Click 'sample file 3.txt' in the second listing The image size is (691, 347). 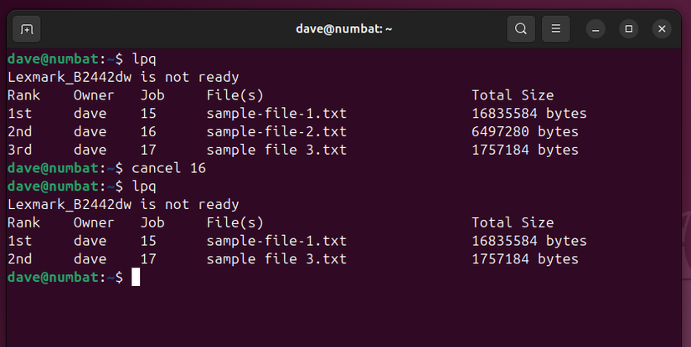tap(276, 259)
